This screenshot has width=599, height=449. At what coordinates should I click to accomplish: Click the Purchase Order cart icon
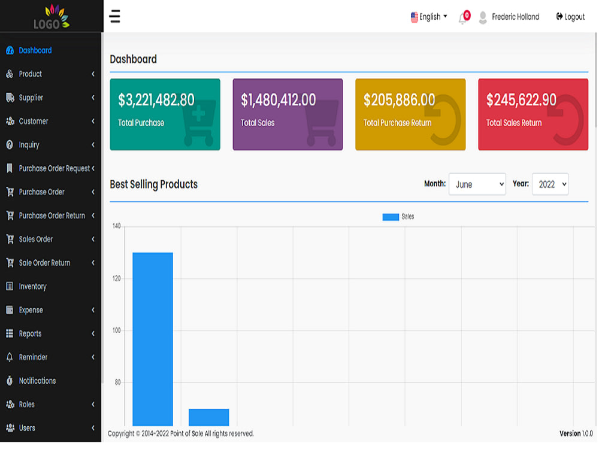[x=10, y=192]
